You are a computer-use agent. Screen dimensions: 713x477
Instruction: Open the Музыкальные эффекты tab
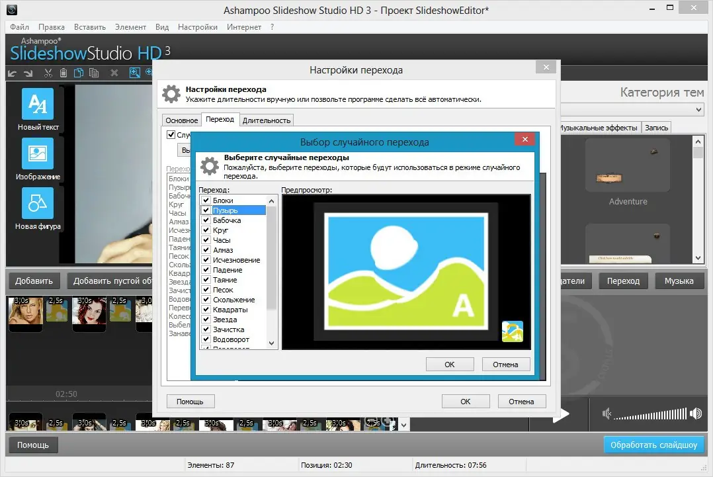[599, 128]
